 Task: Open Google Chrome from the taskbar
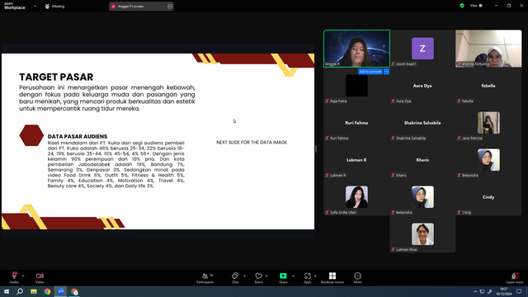point(47,291)
